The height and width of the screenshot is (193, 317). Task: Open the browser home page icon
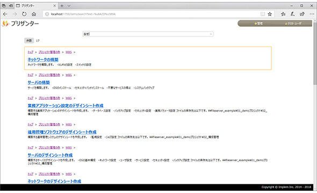34,14
